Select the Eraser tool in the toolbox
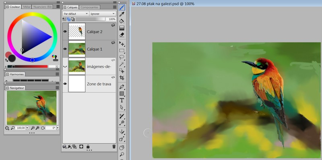322x160 pixels. click(122, 35)
